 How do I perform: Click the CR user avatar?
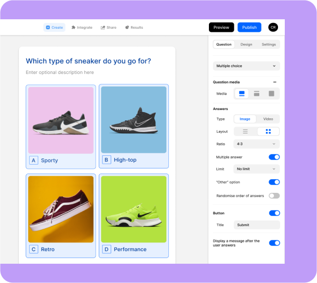coord(273,27)
